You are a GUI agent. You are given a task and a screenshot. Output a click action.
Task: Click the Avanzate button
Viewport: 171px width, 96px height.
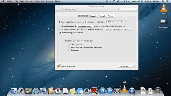click(x=125, y=66)
